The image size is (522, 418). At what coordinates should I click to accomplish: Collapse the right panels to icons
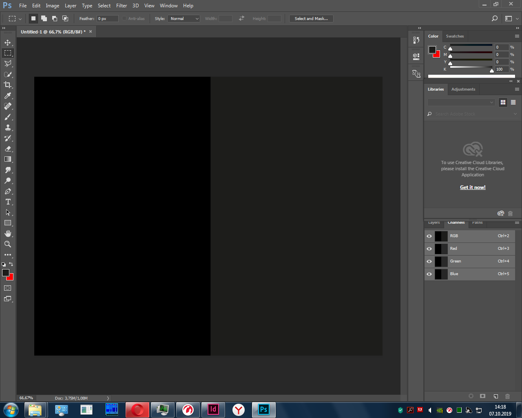[517, 28]
